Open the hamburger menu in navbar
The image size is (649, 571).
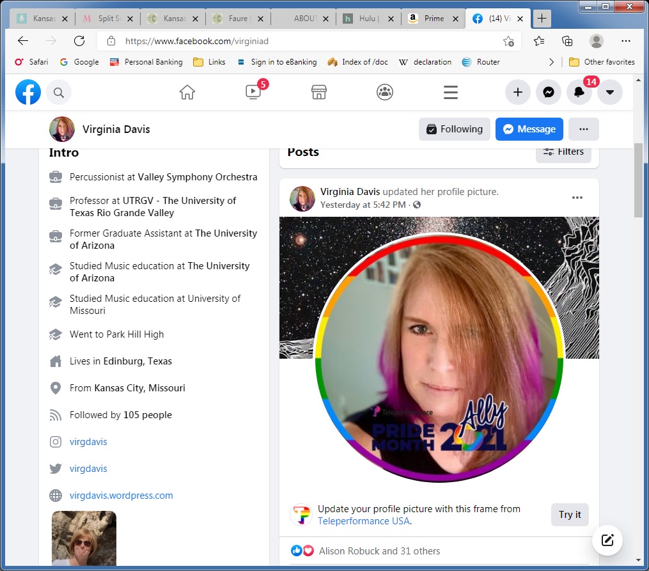coord(451,93)
